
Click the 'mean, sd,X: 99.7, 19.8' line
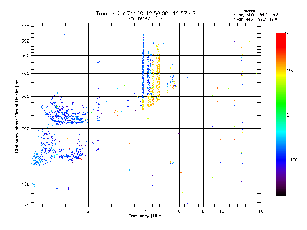[x=255, y=19]
